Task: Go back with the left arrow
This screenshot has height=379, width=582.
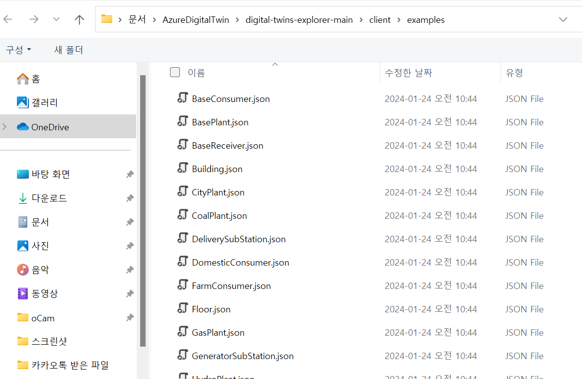Action: click(x=8, y=19)
